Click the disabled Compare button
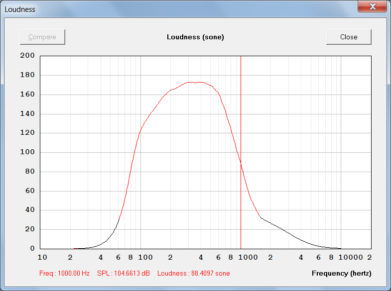 tap(42, 37)
